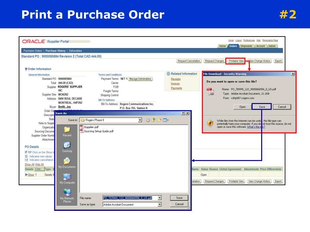Select iSupplier.pdf file in list
The height and width of the screenshot is (232, 310).
point(89,127)
